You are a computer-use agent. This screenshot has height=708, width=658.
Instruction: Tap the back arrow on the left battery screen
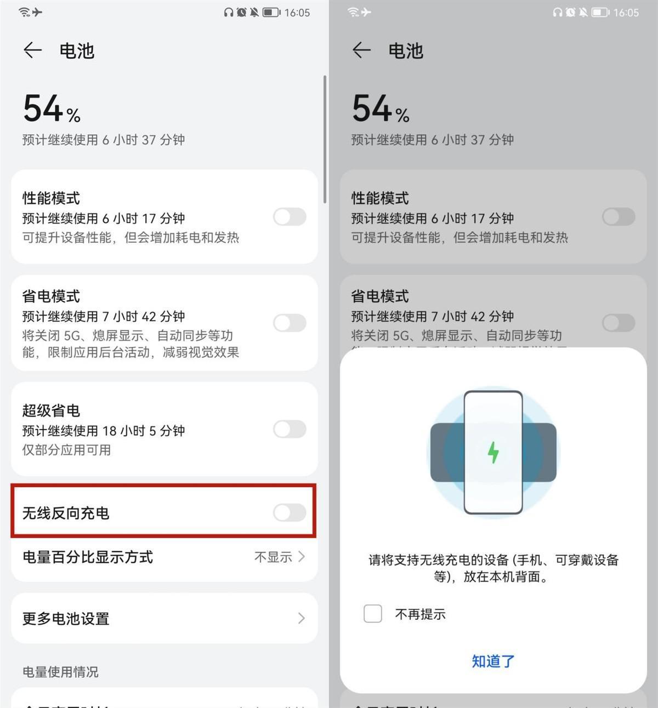(x=33, y=50)
